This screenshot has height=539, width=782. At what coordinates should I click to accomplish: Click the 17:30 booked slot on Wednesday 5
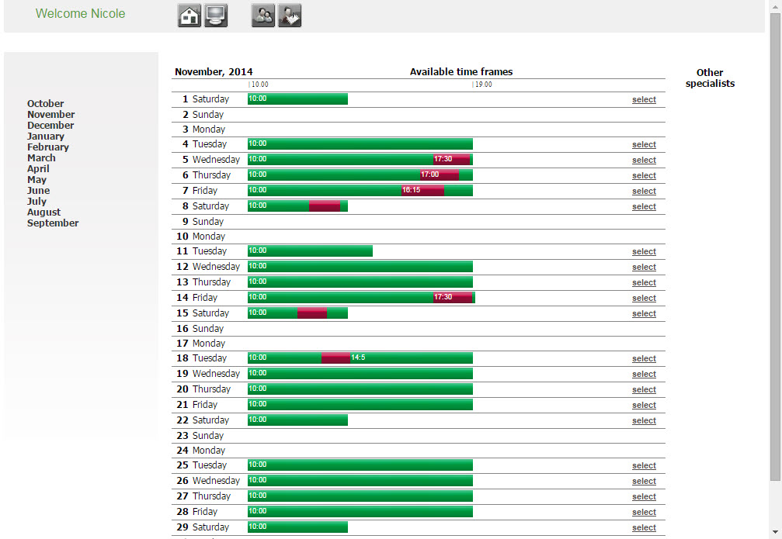451,160
